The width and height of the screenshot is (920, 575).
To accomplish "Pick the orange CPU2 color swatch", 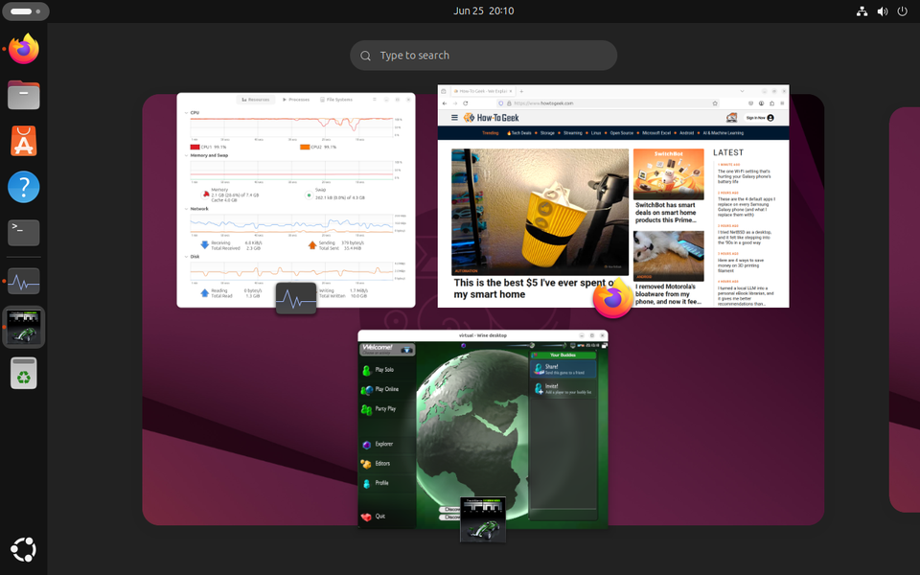I will (305, 148).
